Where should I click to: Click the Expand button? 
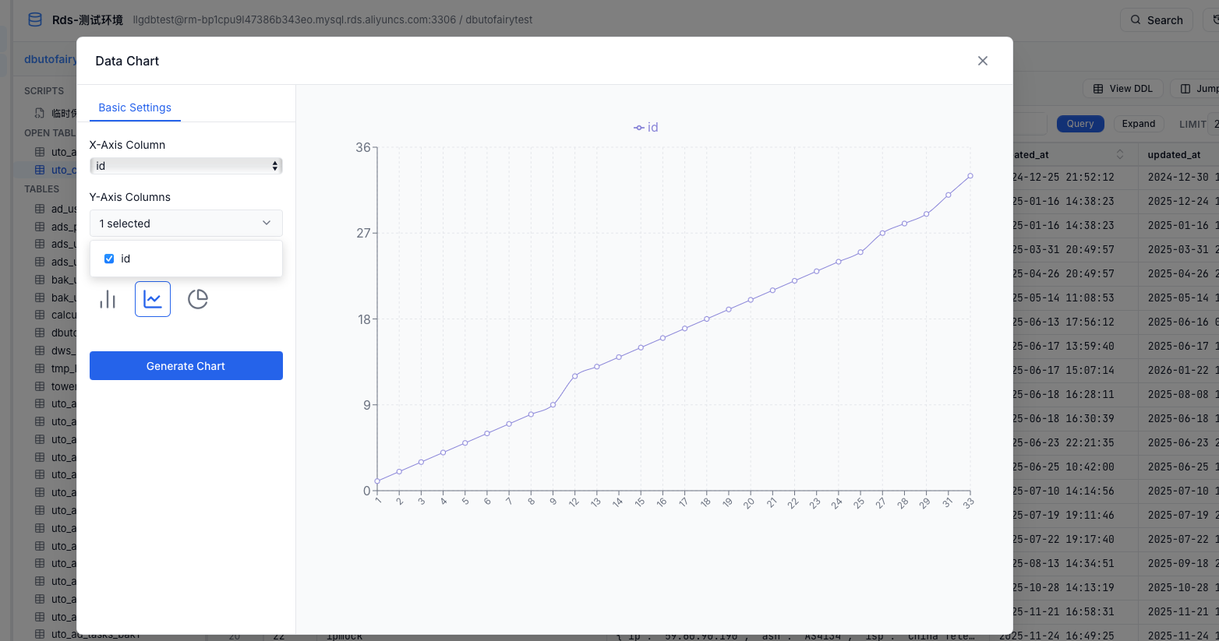point(1139,124)
